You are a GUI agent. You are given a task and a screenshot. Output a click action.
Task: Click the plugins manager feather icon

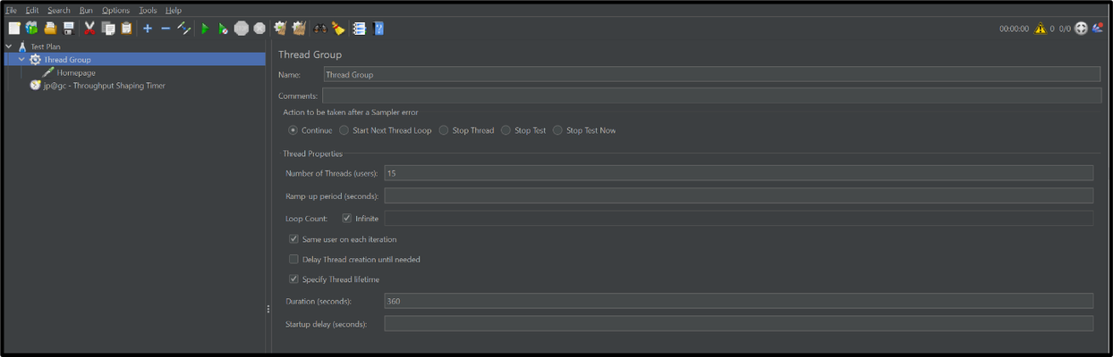click(1098, 29)
